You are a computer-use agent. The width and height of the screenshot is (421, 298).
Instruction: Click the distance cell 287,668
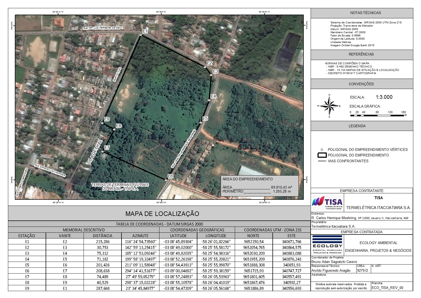point(103,288)
